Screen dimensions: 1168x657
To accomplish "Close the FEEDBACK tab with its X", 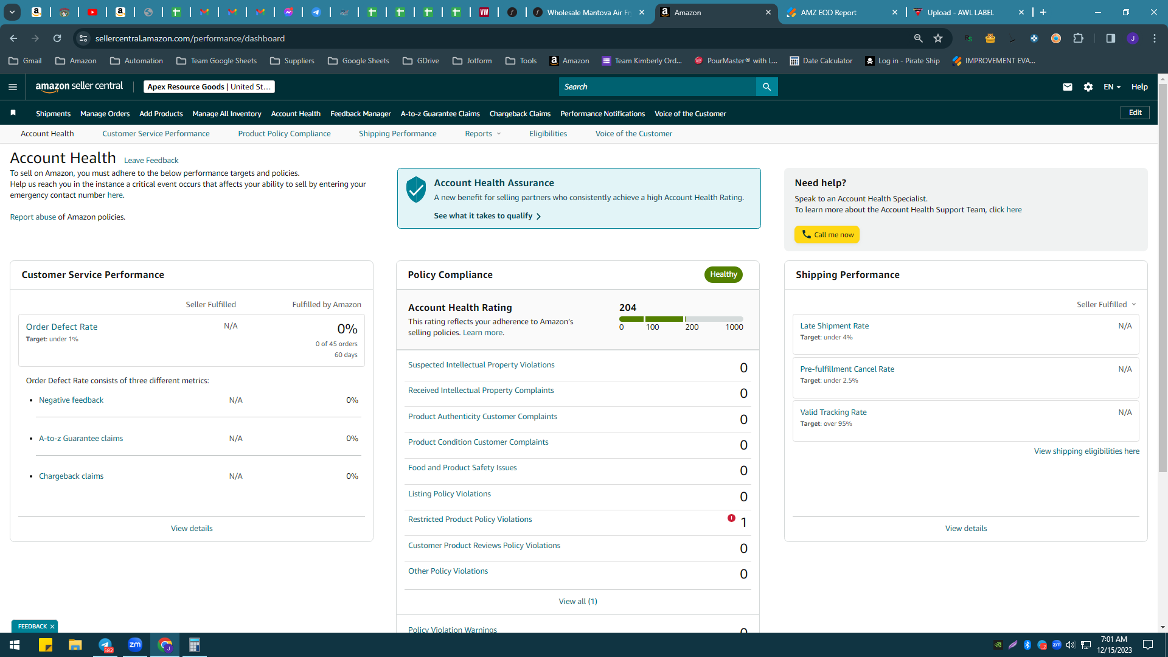I will tap(52, 627).
